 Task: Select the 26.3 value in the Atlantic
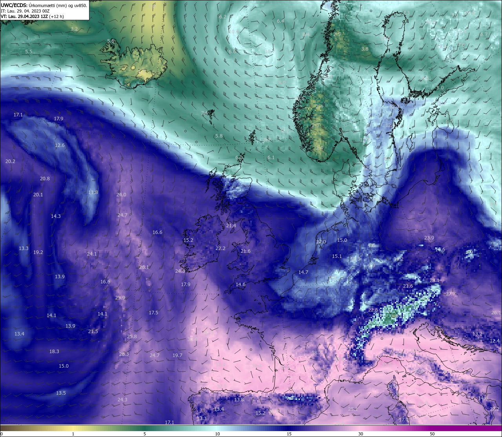pyautogui.click(x=124, y=354)
